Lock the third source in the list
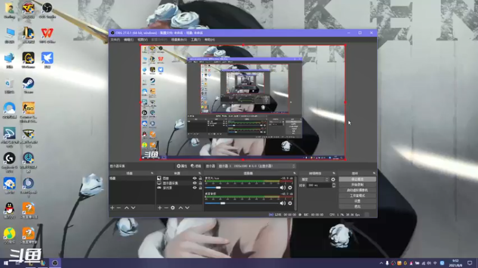This screenshot has height=268, width=478. pyautogui.click(x=200, y=188)
